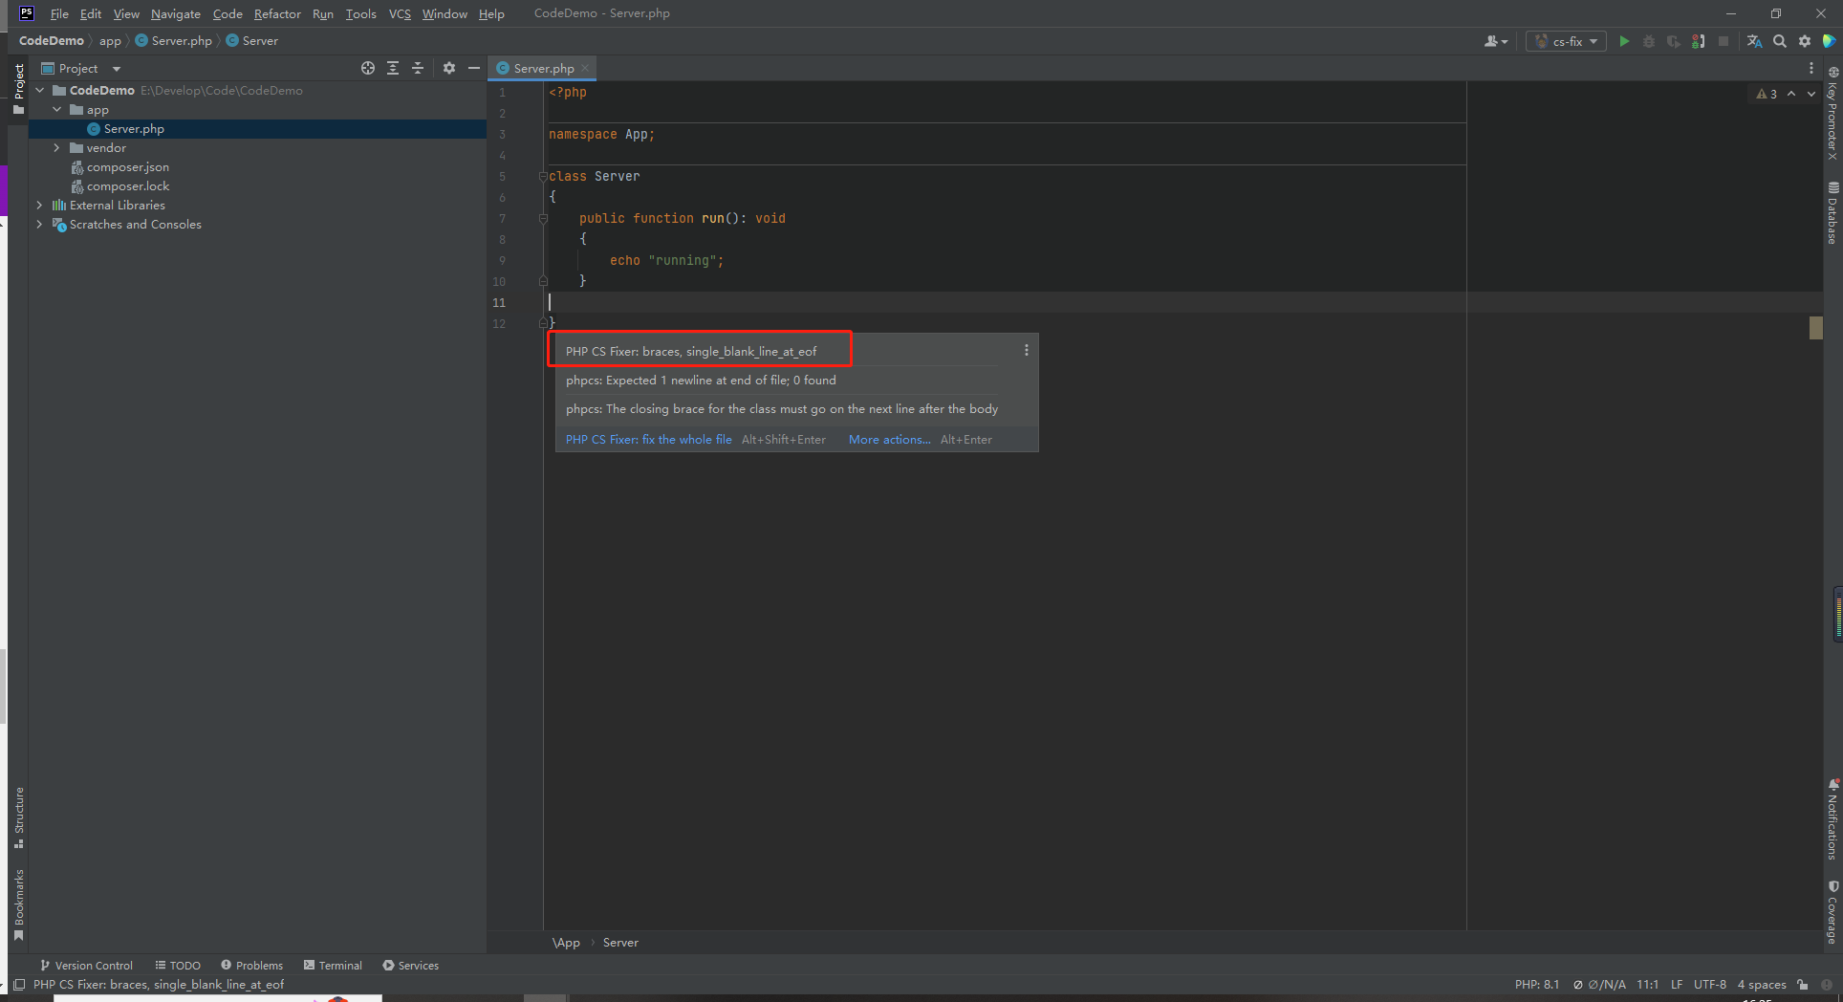Open Structure side tool window

coord(18,817)
